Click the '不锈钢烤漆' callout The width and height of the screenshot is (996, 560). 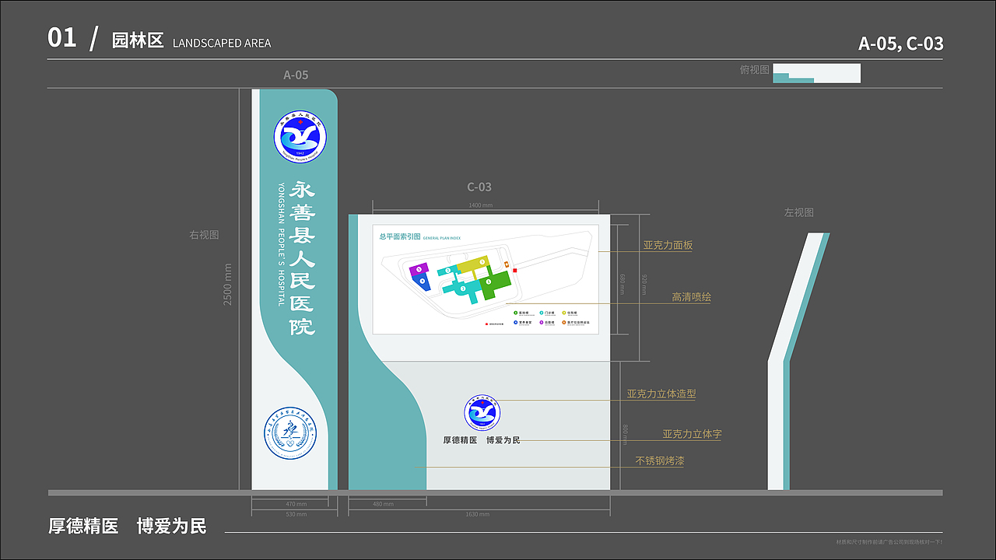pos(660,461)
